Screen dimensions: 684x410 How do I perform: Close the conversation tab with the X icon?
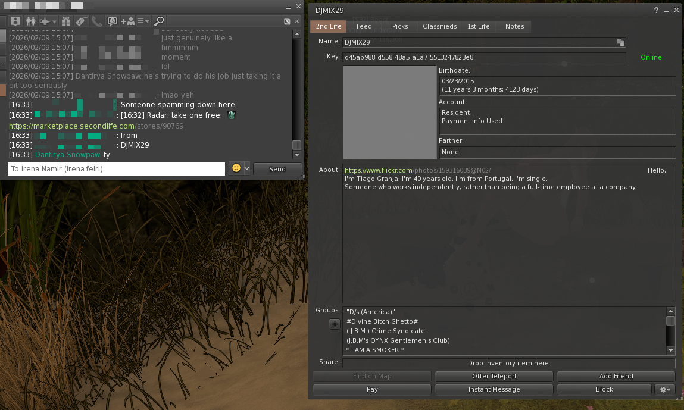pyautogui.click(x=296, y=21)
